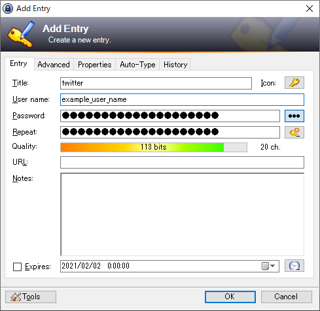This screenshot has height=311, width=320.
Task: Focus the URL input field
Action: click(182, 162)
